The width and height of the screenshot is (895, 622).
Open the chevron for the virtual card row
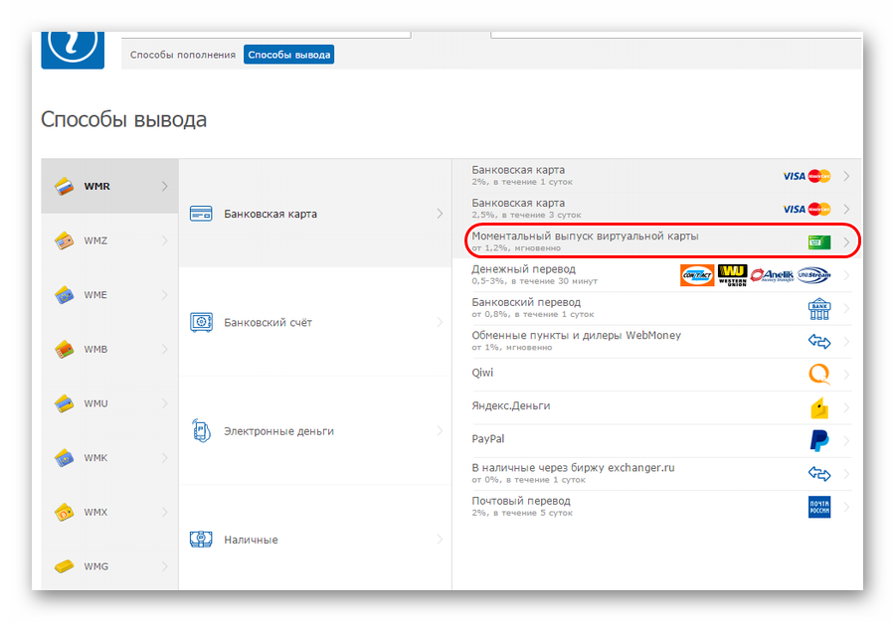[x=846, y=242]
